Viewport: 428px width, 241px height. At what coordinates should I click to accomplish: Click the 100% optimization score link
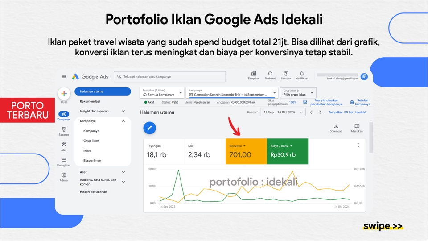coord(292,103)
